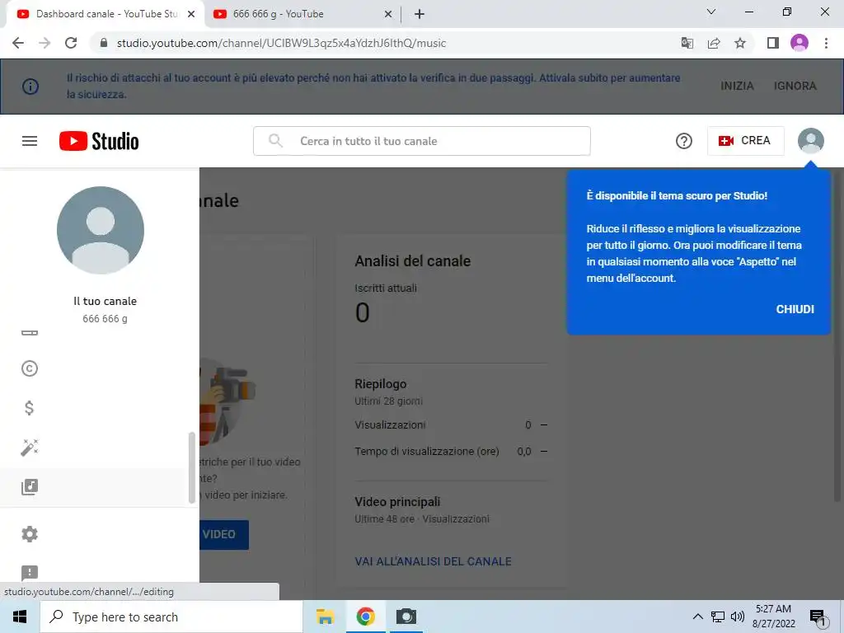Image resolution: width=844 pixels, height=633 pixels.
Task: Click channel name '666 666 g'
Action: (x=105, y=319)
